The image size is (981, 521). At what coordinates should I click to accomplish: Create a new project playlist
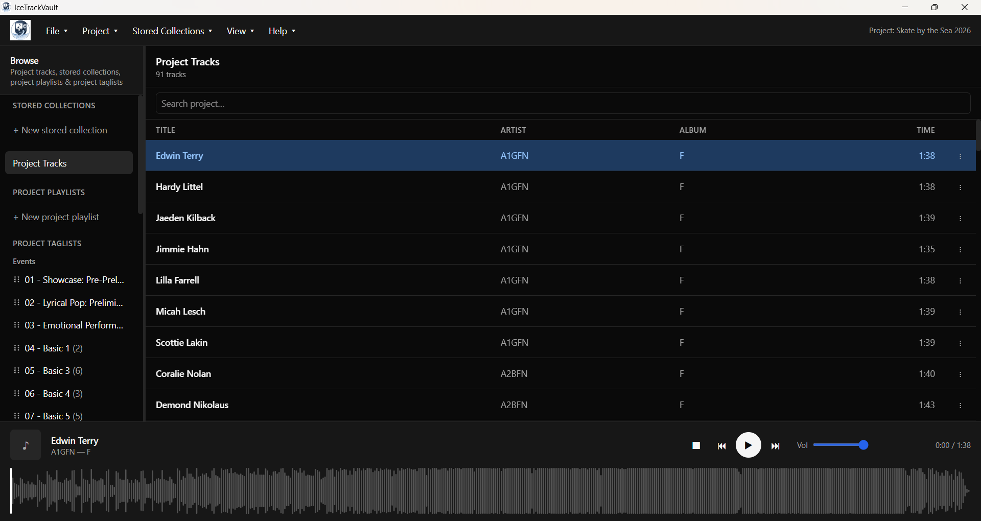point(56,217)
